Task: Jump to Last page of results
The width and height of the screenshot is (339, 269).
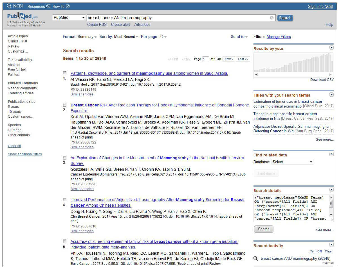Action: (x=243, y=59)
